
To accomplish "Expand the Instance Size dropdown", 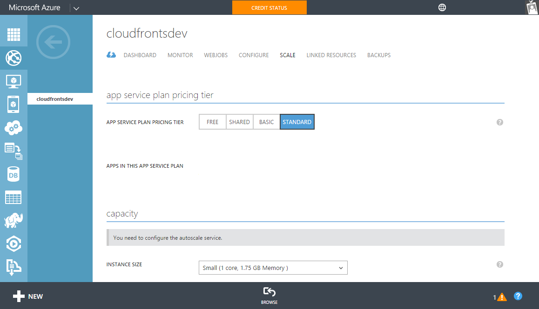I will click(x=273, y=268).
